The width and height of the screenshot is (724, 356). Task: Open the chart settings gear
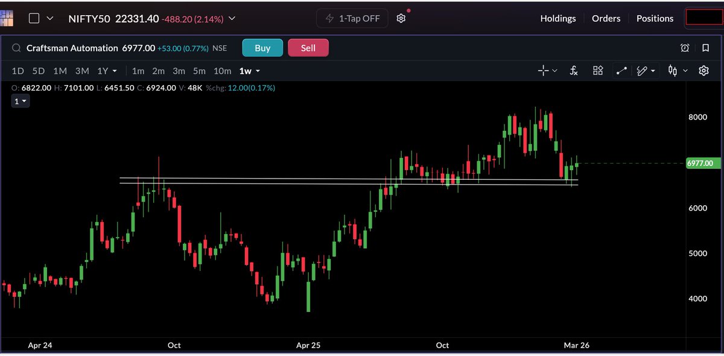click(703, 71)
